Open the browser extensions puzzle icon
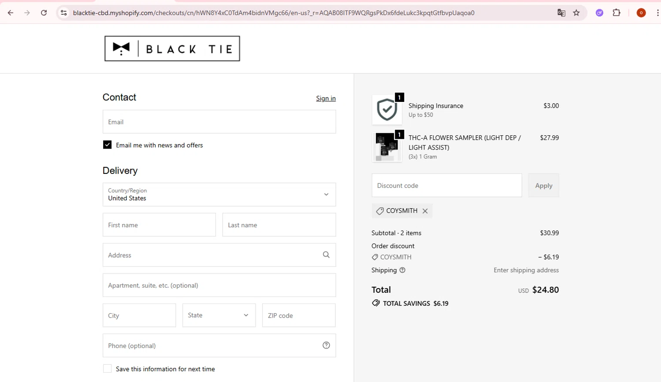This screenshot has width=661, height=382. click(x=616, y=13)
